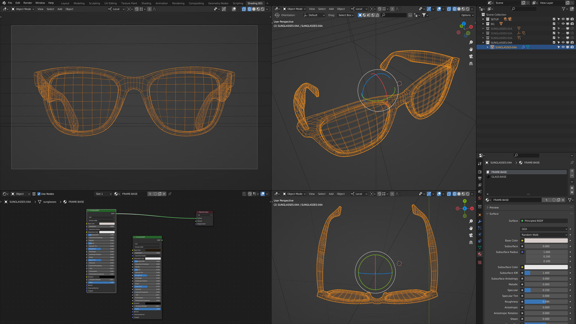Pin the properties editor context

[572, 163]
